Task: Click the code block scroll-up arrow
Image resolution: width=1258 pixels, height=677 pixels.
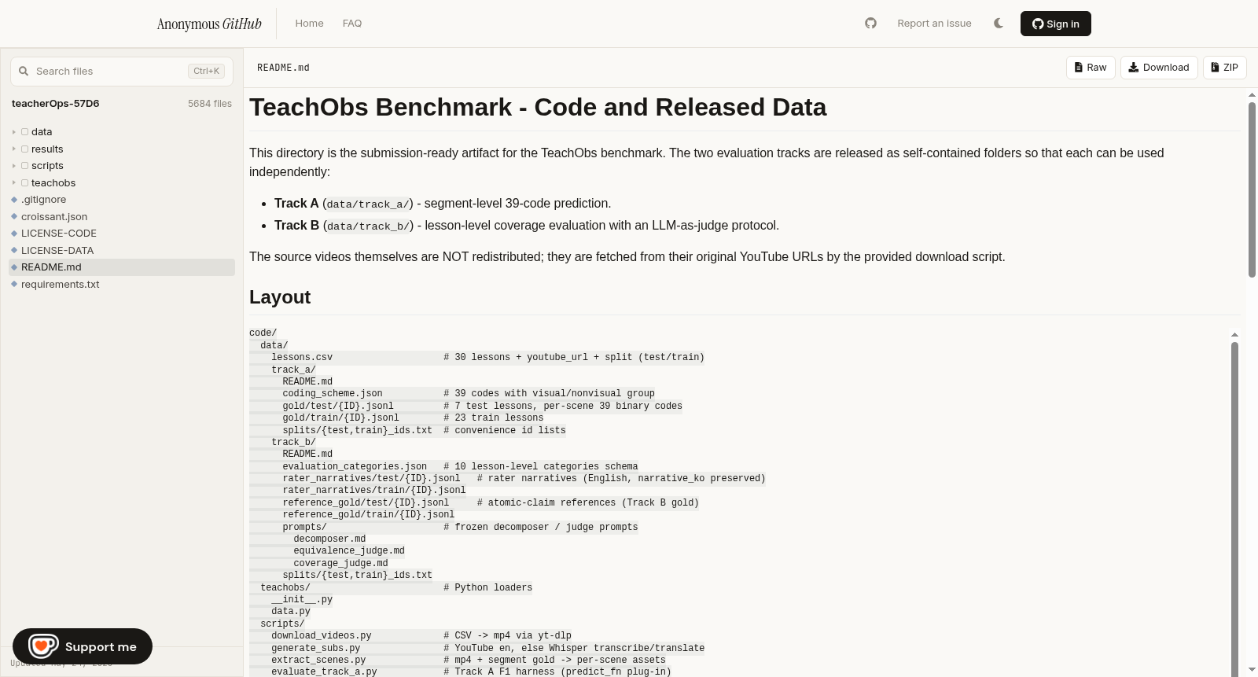Action: [x=1234, y=335]
